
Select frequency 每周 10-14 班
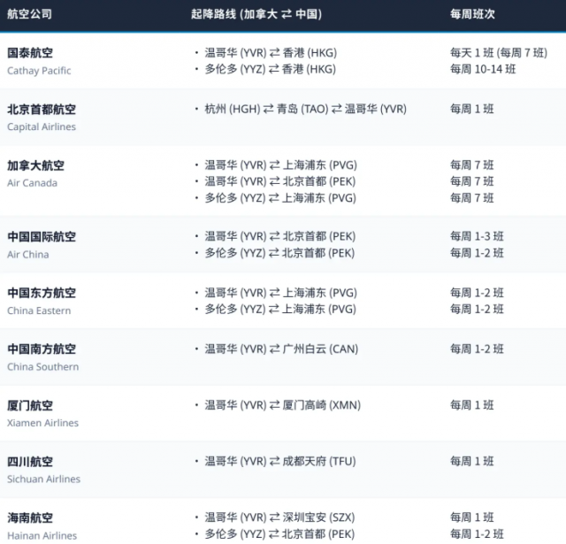[x=483, y=69]
